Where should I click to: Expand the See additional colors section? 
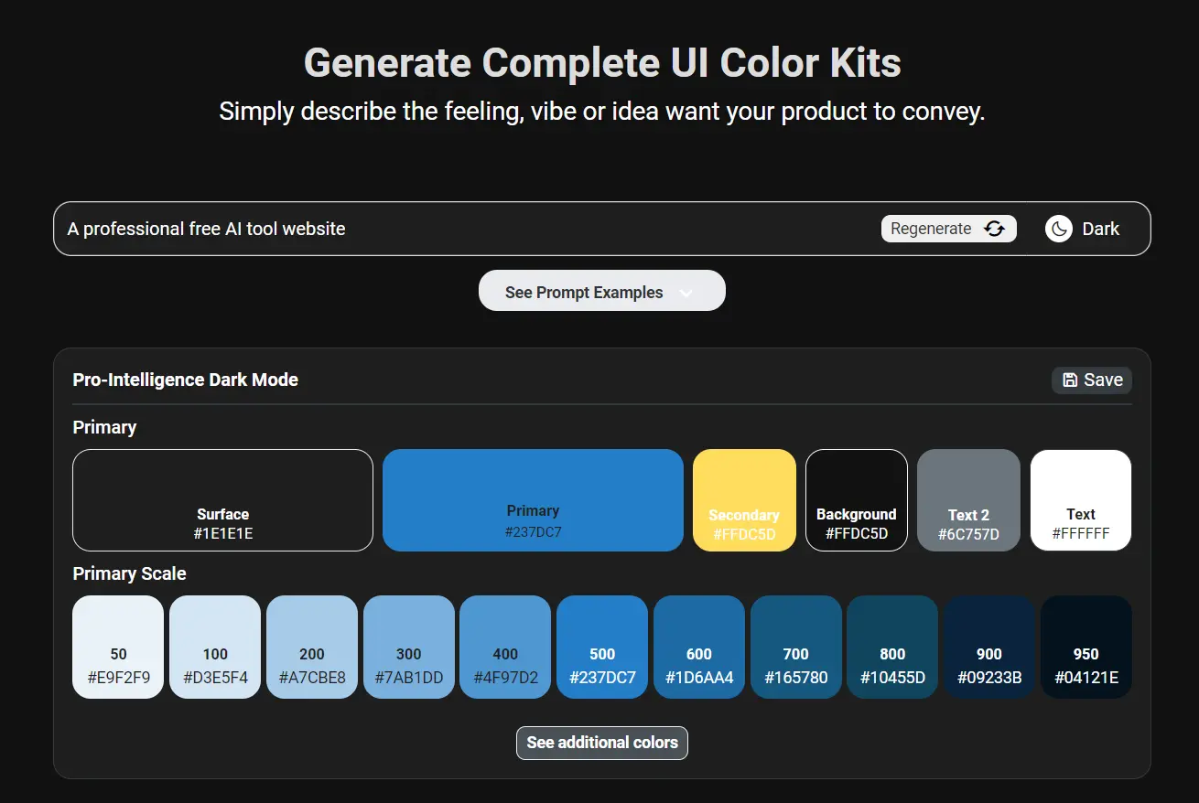tap(602, 743)
